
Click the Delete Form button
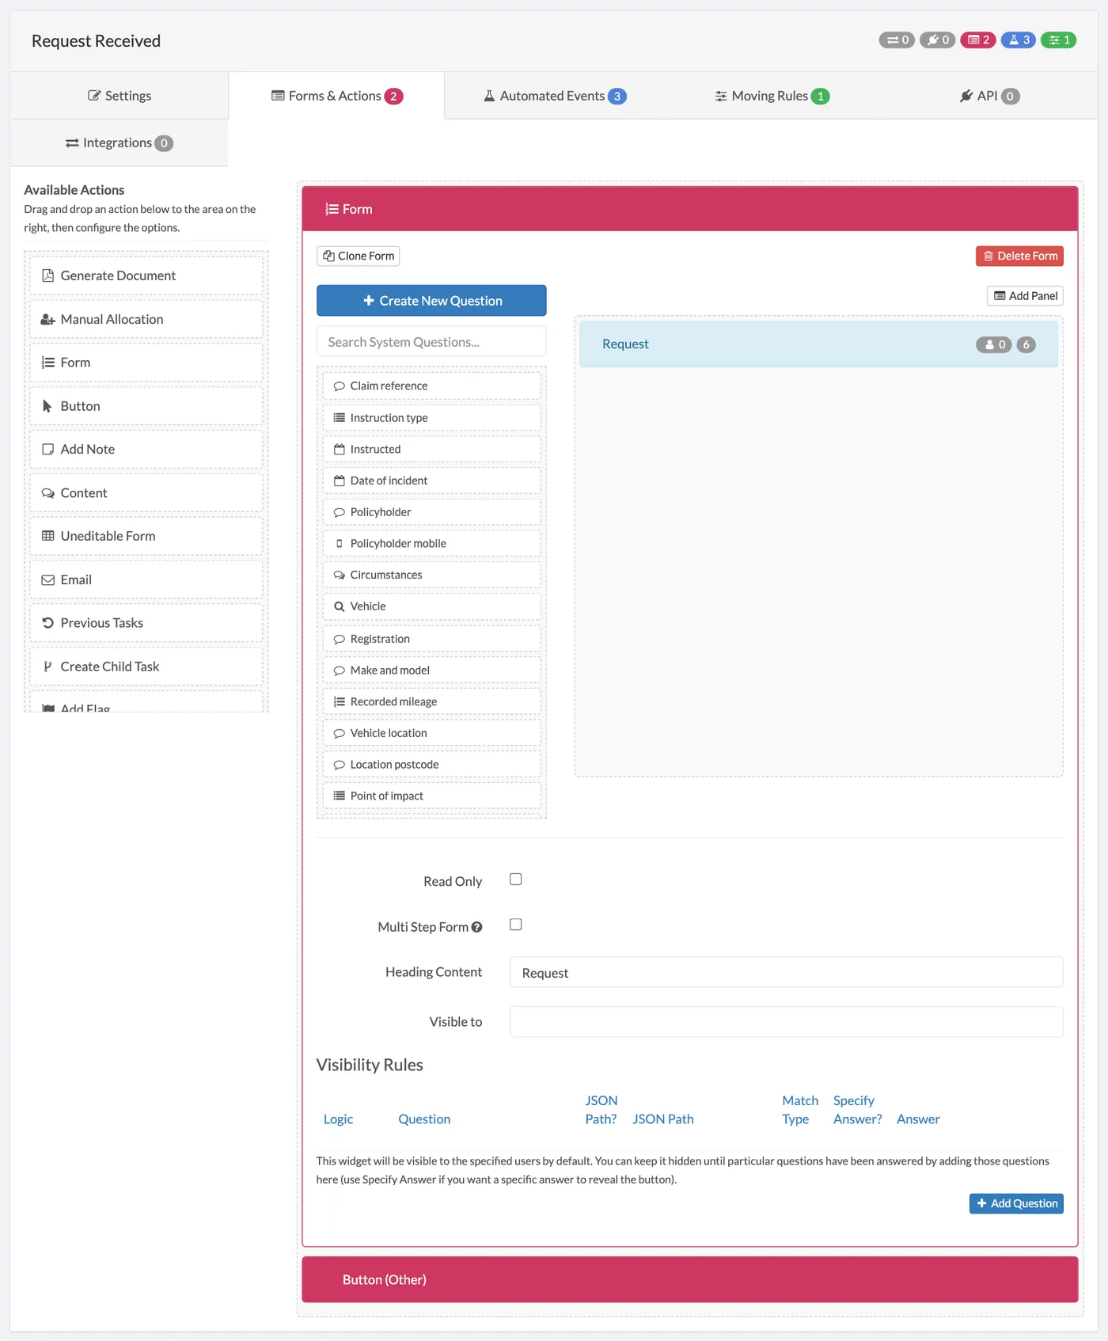pyautogui.click(x=1019, y=256)
